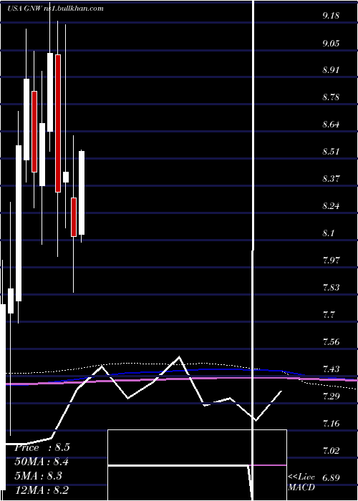This screenshot has width=358, height=501.
Task: Click the Price : 8.5 readout
Action: (42, 447)
